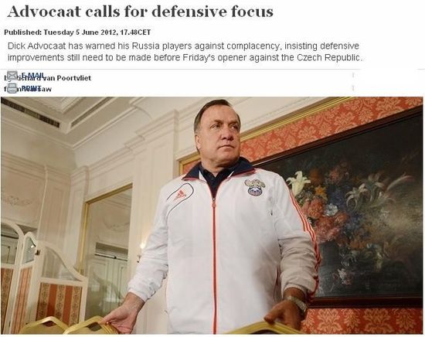This screenshot has height=337, width=425.
Task: Click the Adidas logo on the white jacket
Action: coord(179,192)
